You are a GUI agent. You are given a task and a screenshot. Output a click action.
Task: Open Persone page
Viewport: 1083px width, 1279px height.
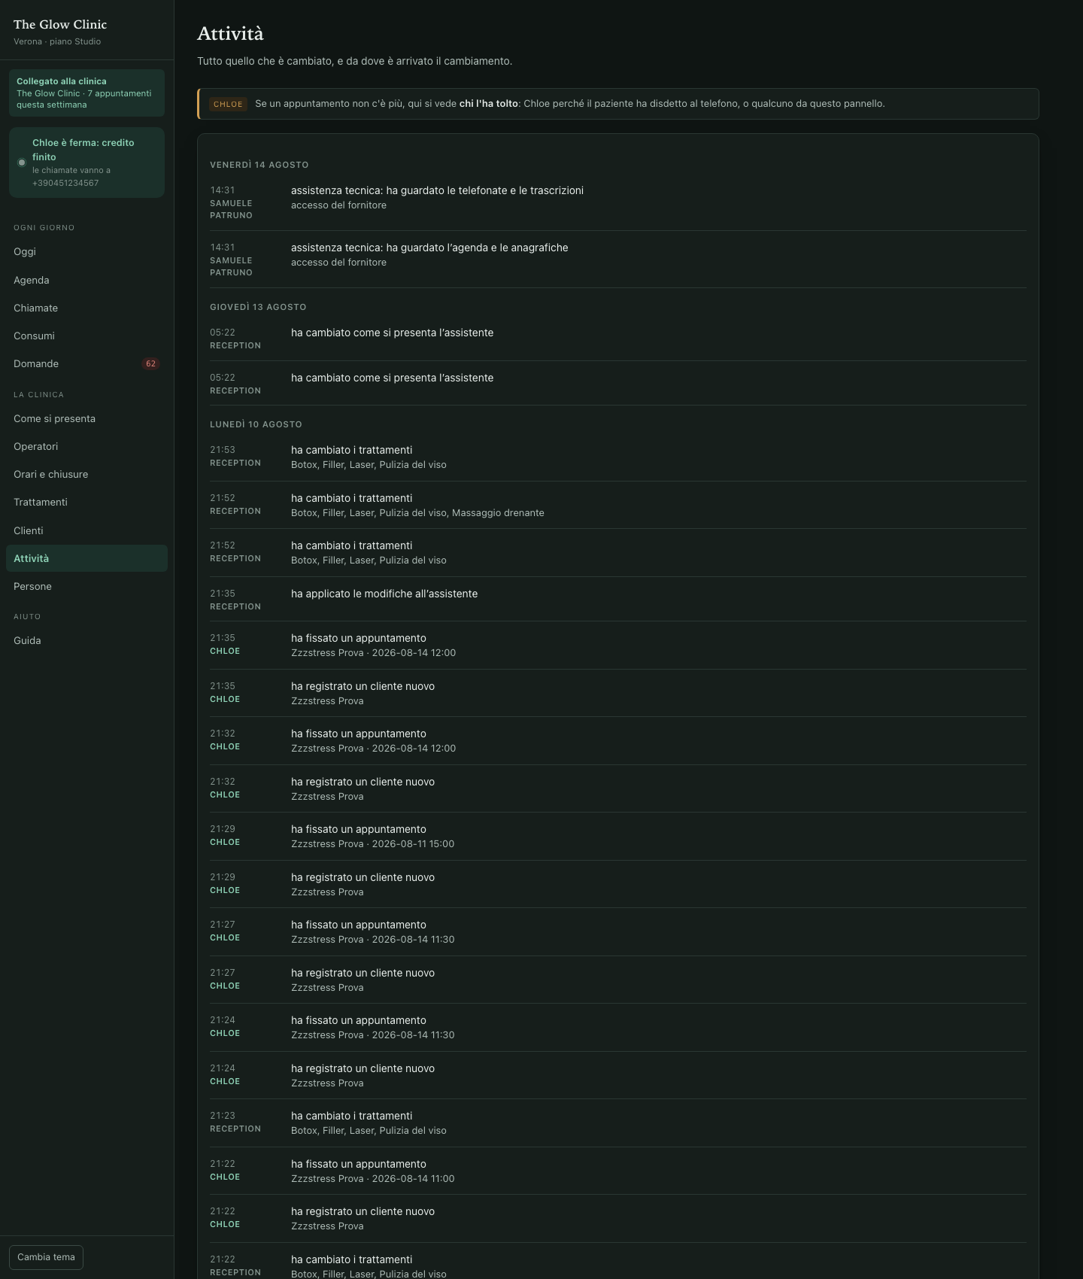click(86, 586)
